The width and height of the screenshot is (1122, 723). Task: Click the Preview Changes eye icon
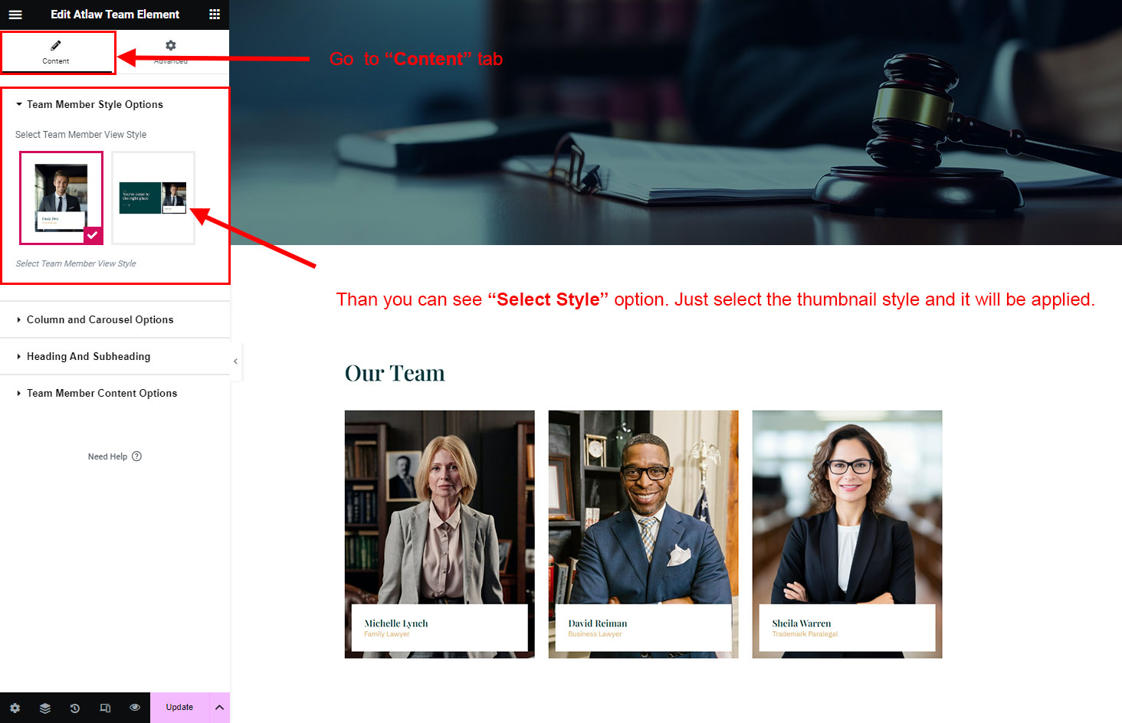(x=135, y=708)
